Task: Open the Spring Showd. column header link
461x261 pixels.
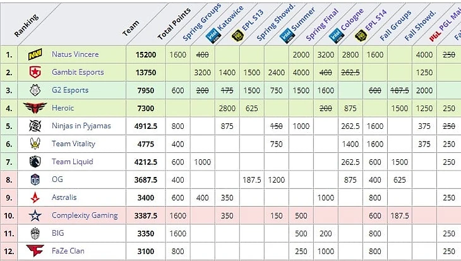Action: pyautogui.click(x=276, y=22)
